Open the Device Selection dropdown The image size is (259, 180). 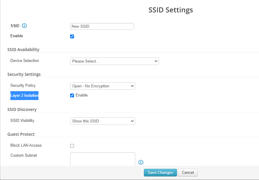click(x=114, y=61)
